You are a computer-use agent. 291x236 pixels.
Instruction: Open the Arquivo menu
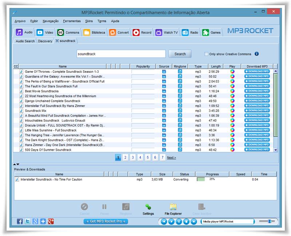tap(20, 21)
